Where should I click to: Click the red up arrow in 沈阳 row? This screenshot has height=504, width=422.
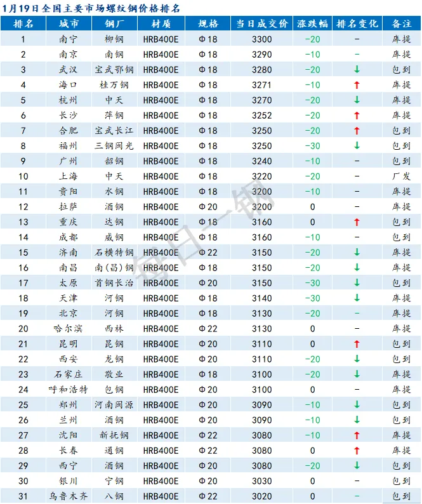pos(357,435)
